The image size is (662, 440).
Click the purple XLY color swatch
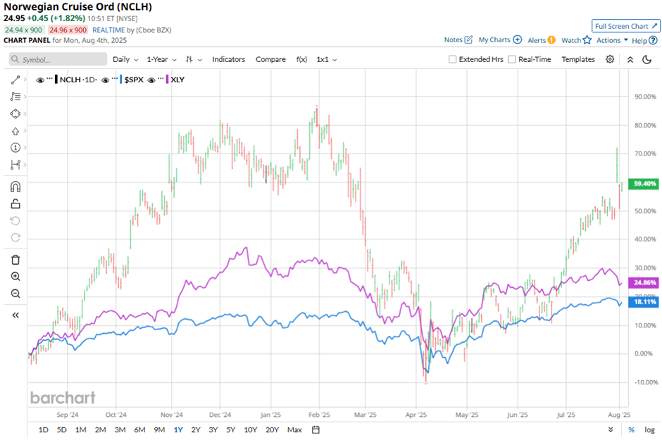167,80
